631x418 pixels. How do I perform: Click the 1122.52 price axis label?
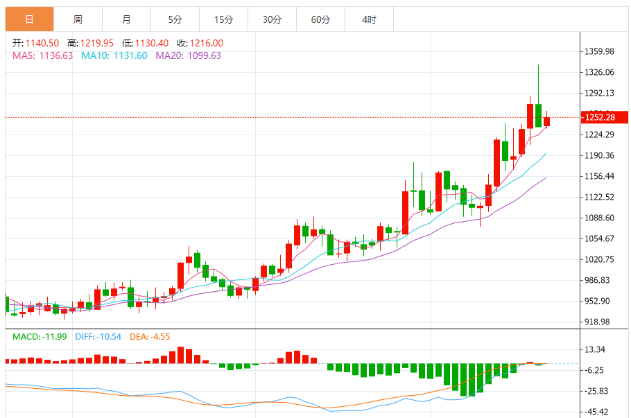coord(599,197)
